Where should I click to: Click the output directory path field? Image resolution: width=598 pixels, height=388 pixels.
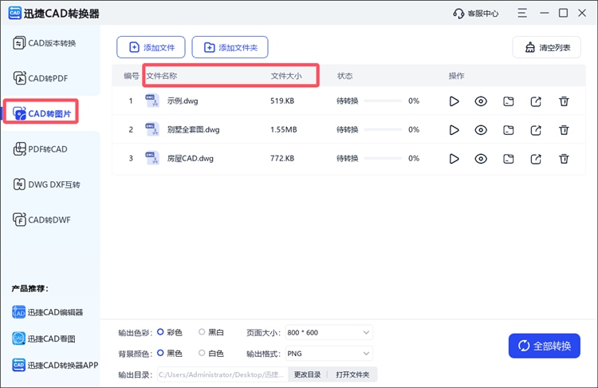pos(222,374)
